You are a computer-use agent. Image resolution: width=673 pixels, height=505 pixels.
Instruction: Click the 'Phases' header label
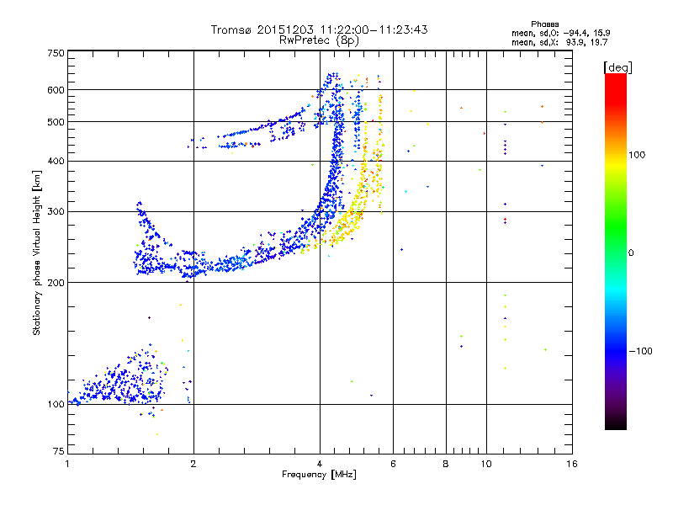544,24
